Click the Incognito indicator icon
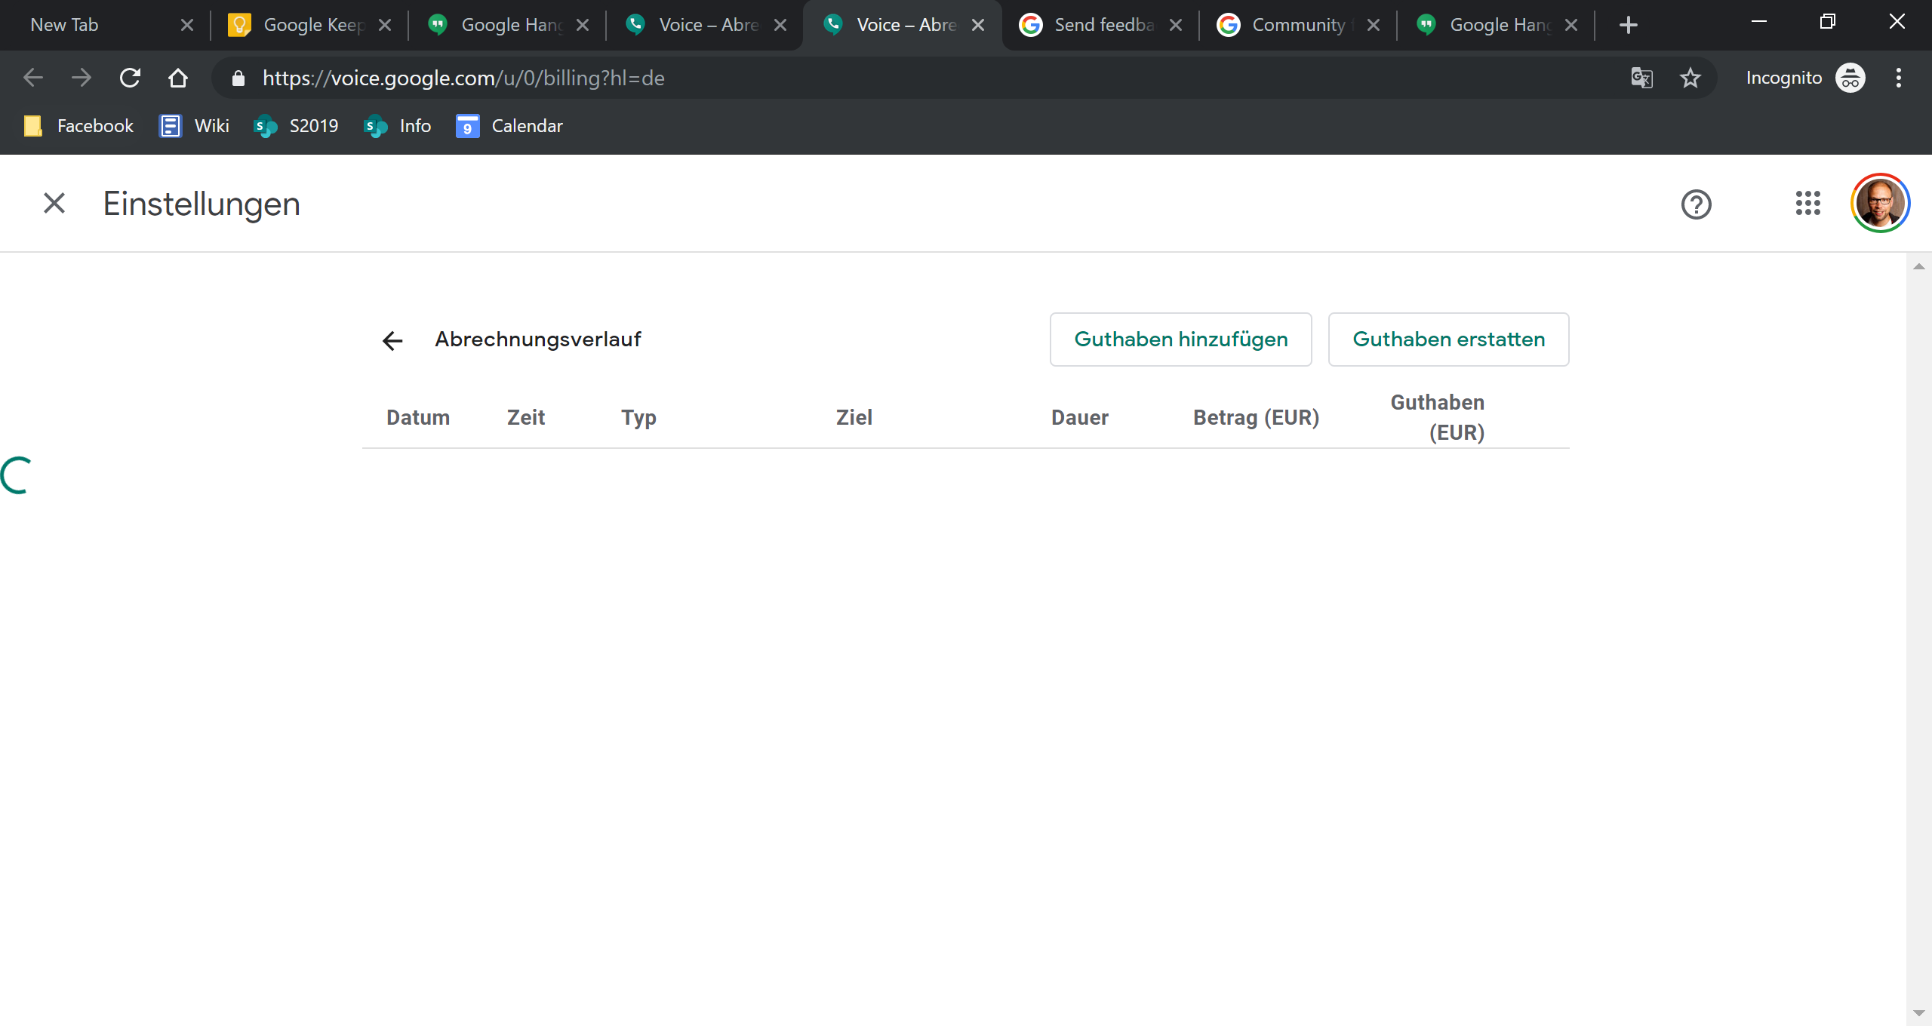This screenshot has width=1932, height=1026. pyautogui.click(x=1850, y=78)
